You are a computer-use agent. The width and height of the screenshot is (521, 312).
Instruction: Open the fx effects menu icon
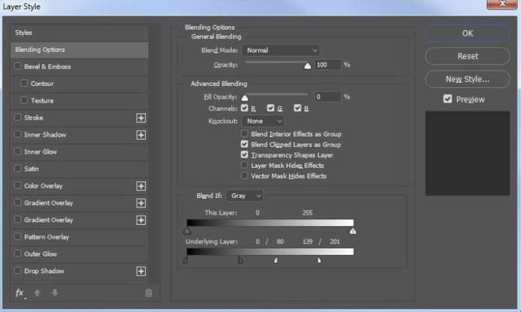click(x=20, y=293)
